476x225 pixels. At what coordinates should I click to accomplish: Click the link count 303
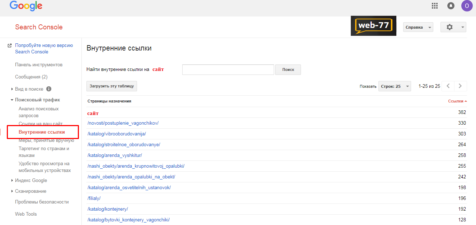[x=462, y=134]
